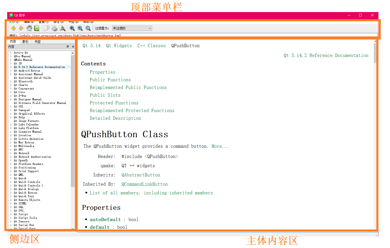Zoom in with the plus magnifier icon

click(x=72, y=28)
